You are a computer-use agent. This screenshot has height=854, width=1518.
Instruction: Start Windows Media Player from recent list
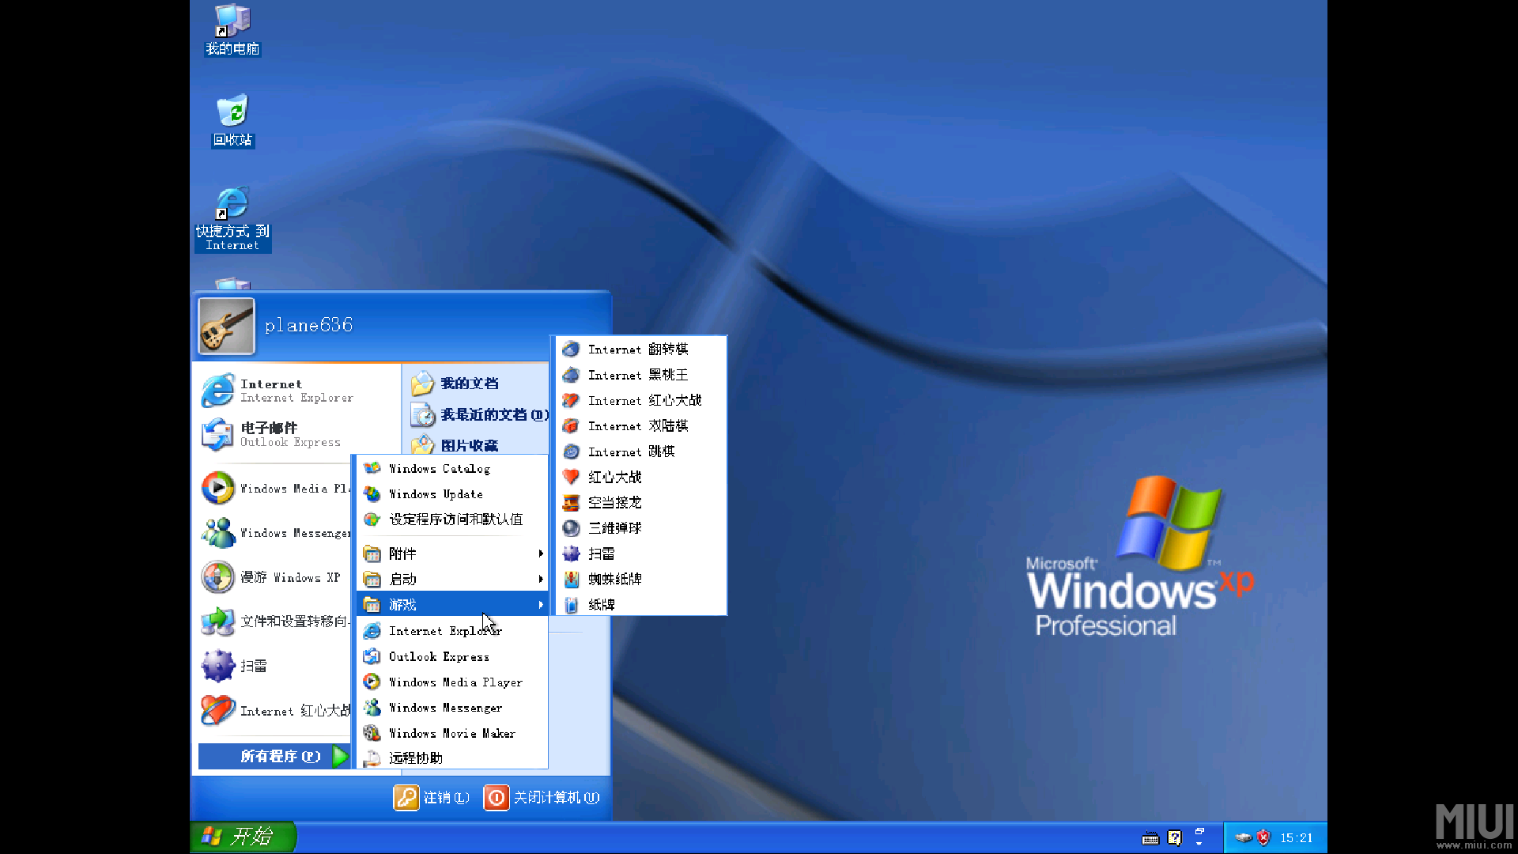click(x=275, y=489)
